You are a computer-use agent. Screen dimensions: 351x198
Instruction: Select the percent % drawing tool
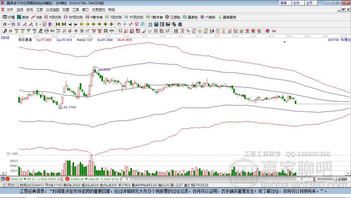click(188, 31)
